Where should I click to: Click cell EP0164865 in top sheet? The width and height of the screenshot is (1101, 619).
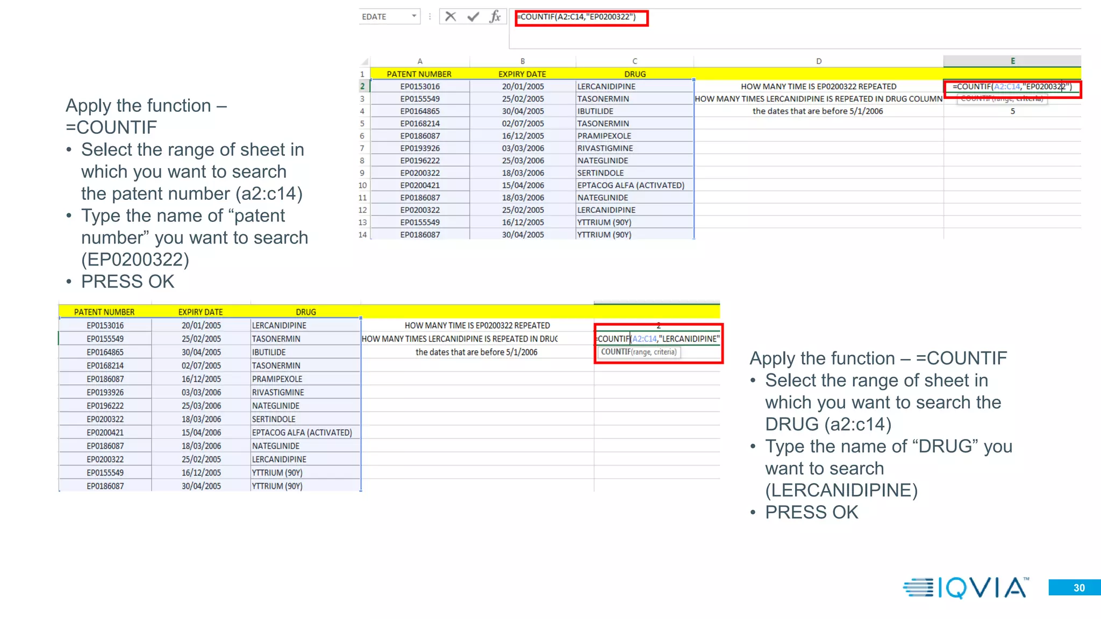tap(420, 111)
